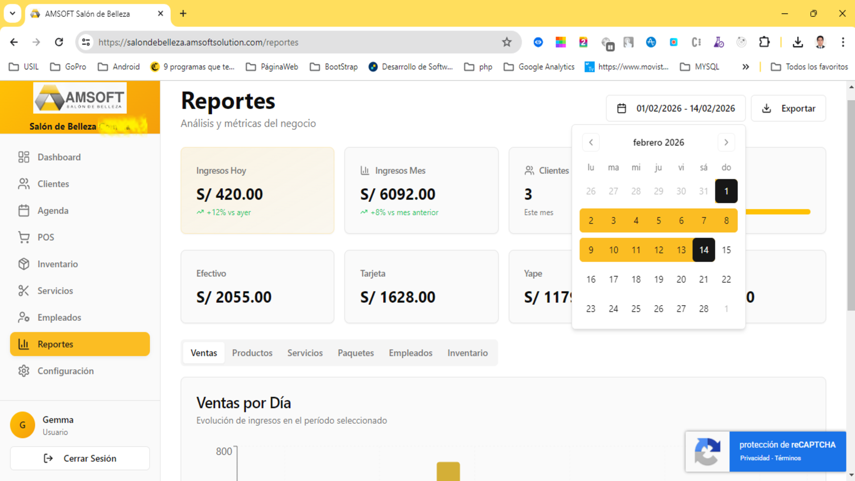Select day 20 in the February calendar
Screen dimensions: 855x481
(x=681, y=279)
